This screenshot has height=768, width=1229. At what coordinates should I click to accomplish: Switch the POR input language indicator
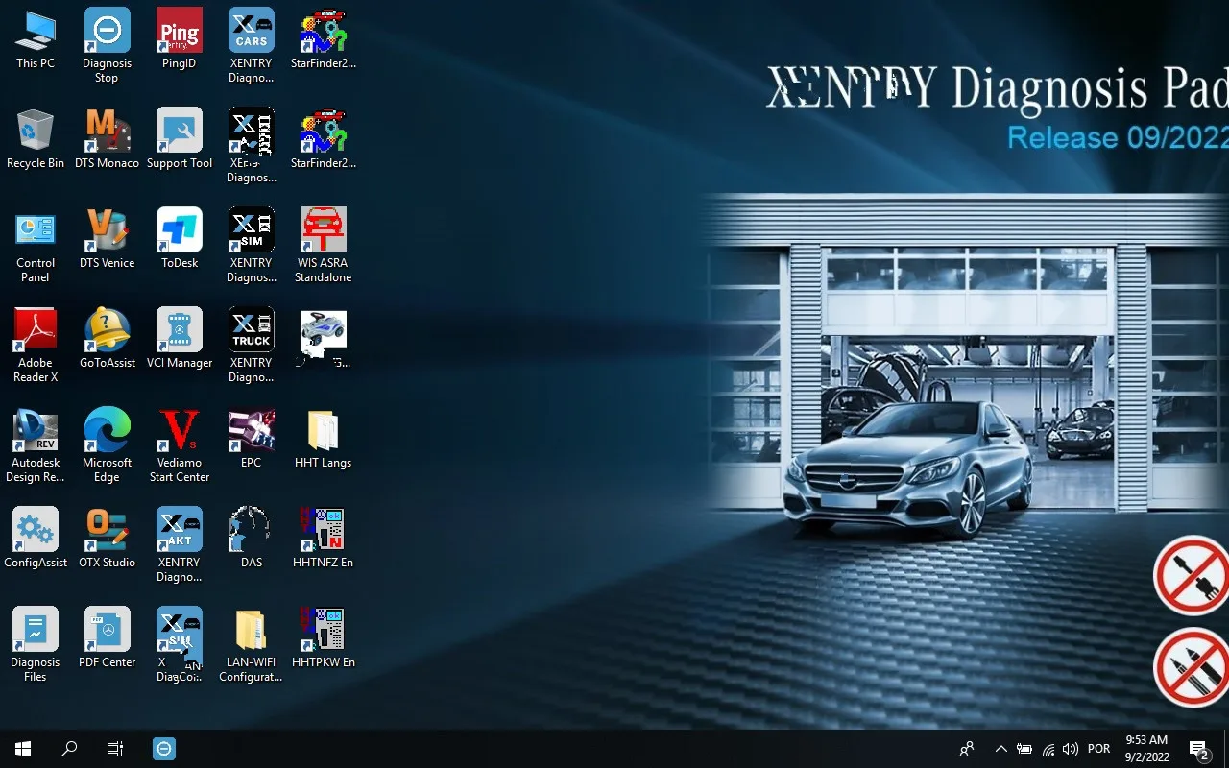[x=1098, y=749]
